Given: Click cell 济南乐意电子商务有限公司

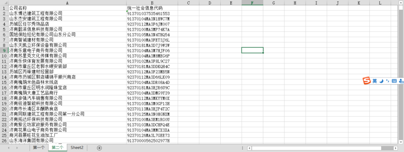Looking at the screenshot, I should [67, 50].
